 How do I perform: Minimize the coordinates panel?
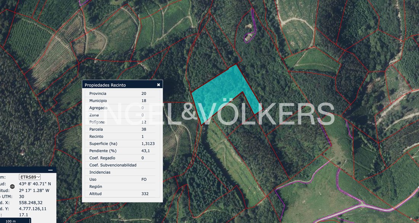[x=50, y=170]
